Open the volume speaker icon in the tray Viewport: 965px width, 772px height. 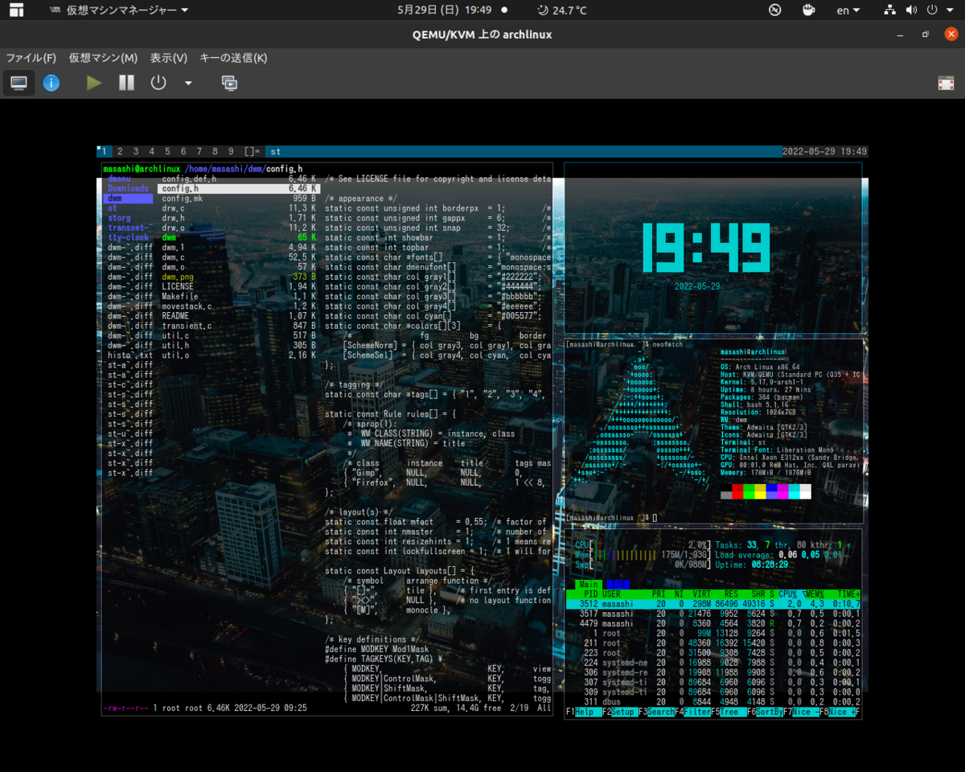(911, 10)
